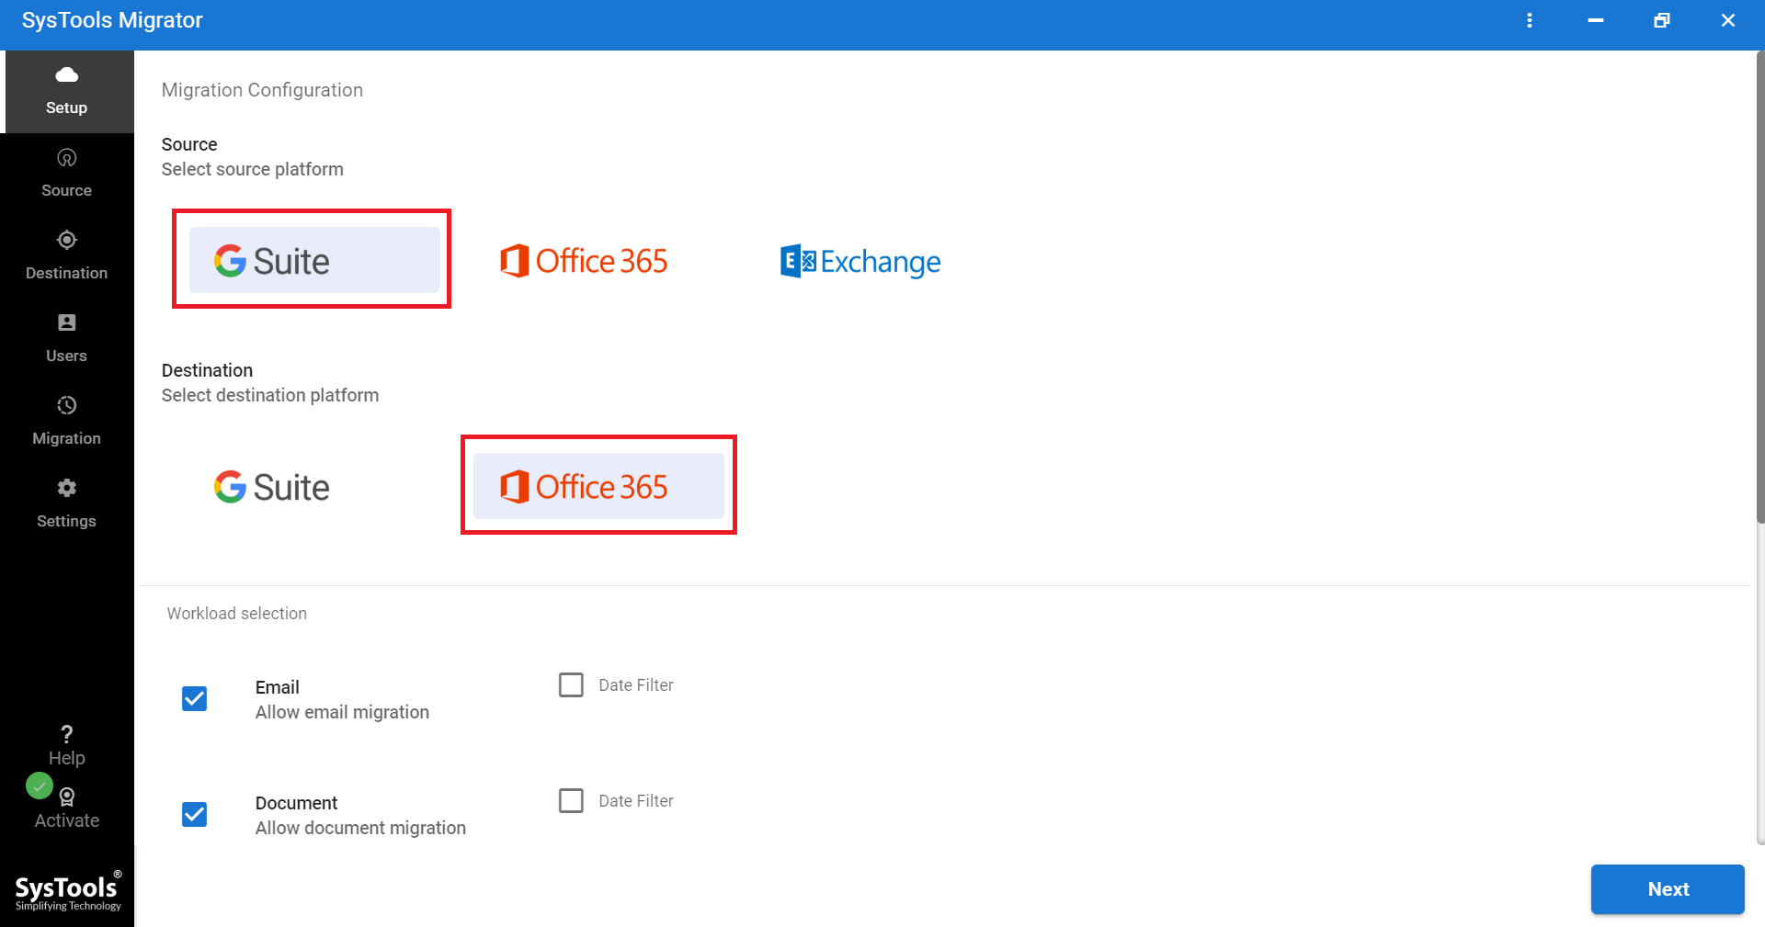Click the 'Workload selection' heading text
This screenshot has height=927, width=1765.
(237, 614)
